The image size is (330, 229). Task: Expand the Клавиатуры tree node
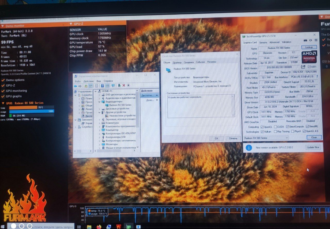[100, 123]
